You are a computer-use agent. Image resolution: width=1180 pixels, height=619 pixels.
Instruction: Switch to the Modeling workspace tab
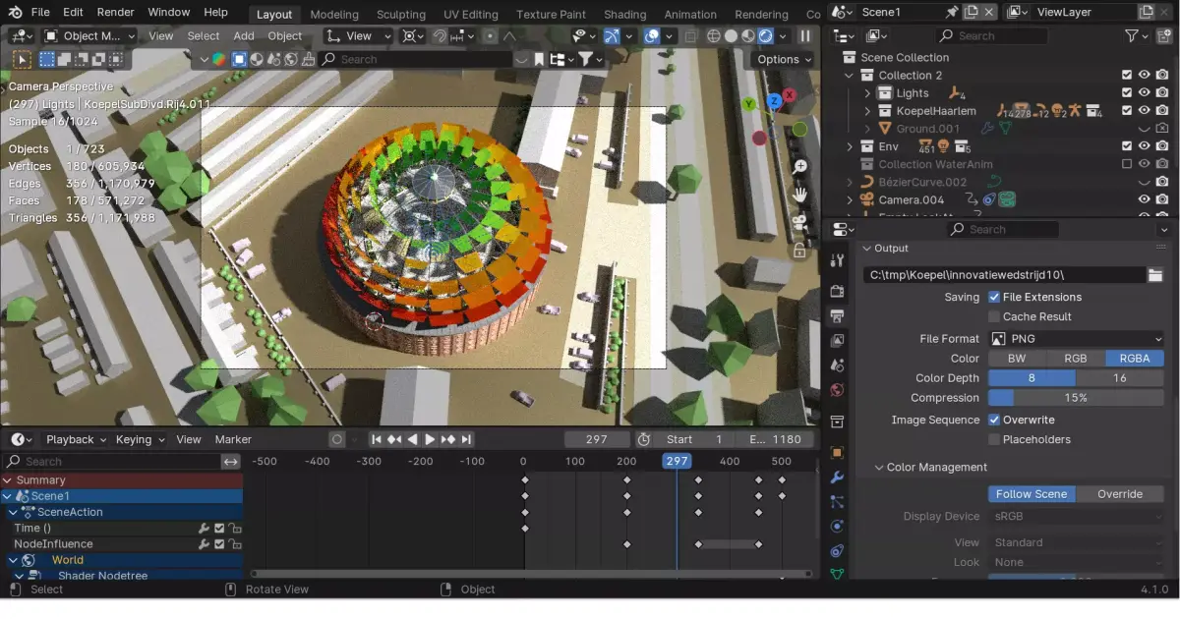[334, 14]
